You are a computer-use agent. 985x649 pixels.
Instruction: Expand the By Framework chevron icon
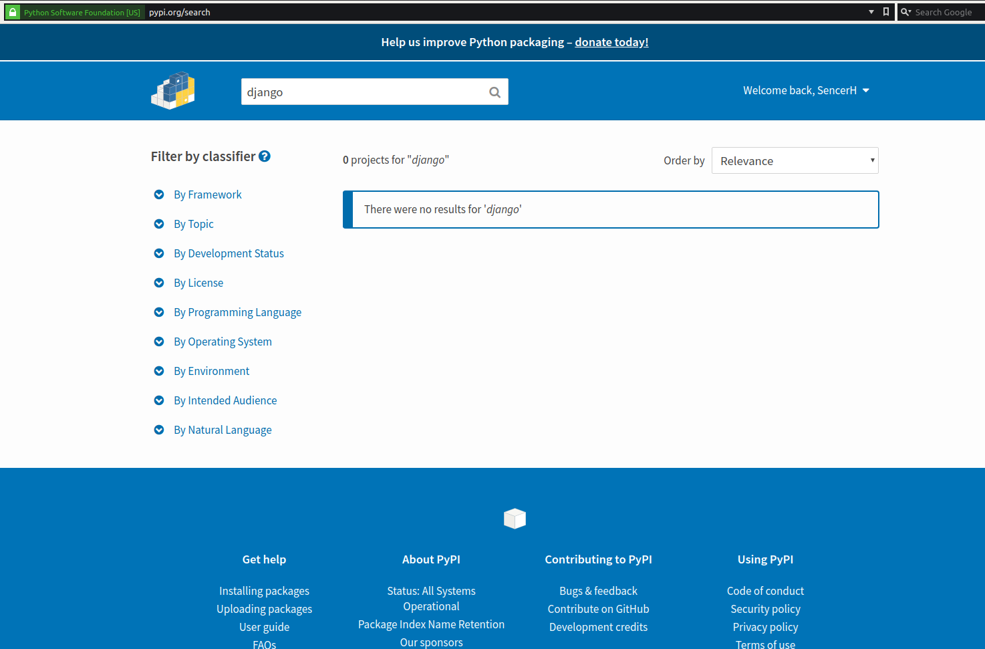click(159, 194)
